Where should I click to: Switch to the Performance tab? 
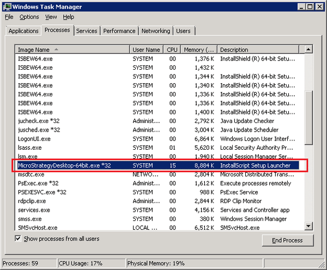pyautogui.click(x=119, y=31)
